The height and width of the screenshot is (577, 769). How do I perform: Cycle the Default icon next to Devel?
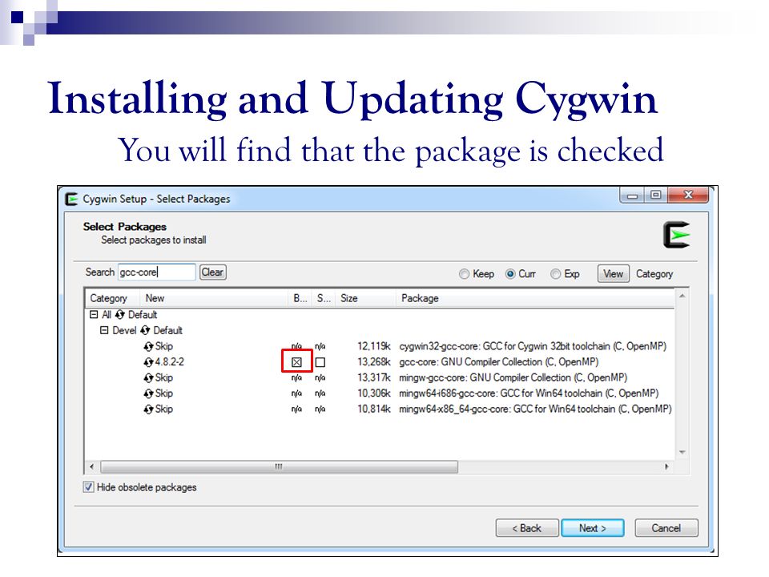coord(145,330)
